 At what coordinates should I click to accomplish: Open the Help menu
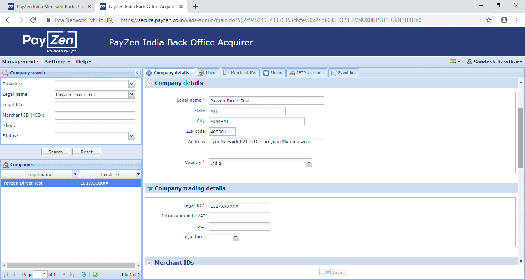point(83,62)
